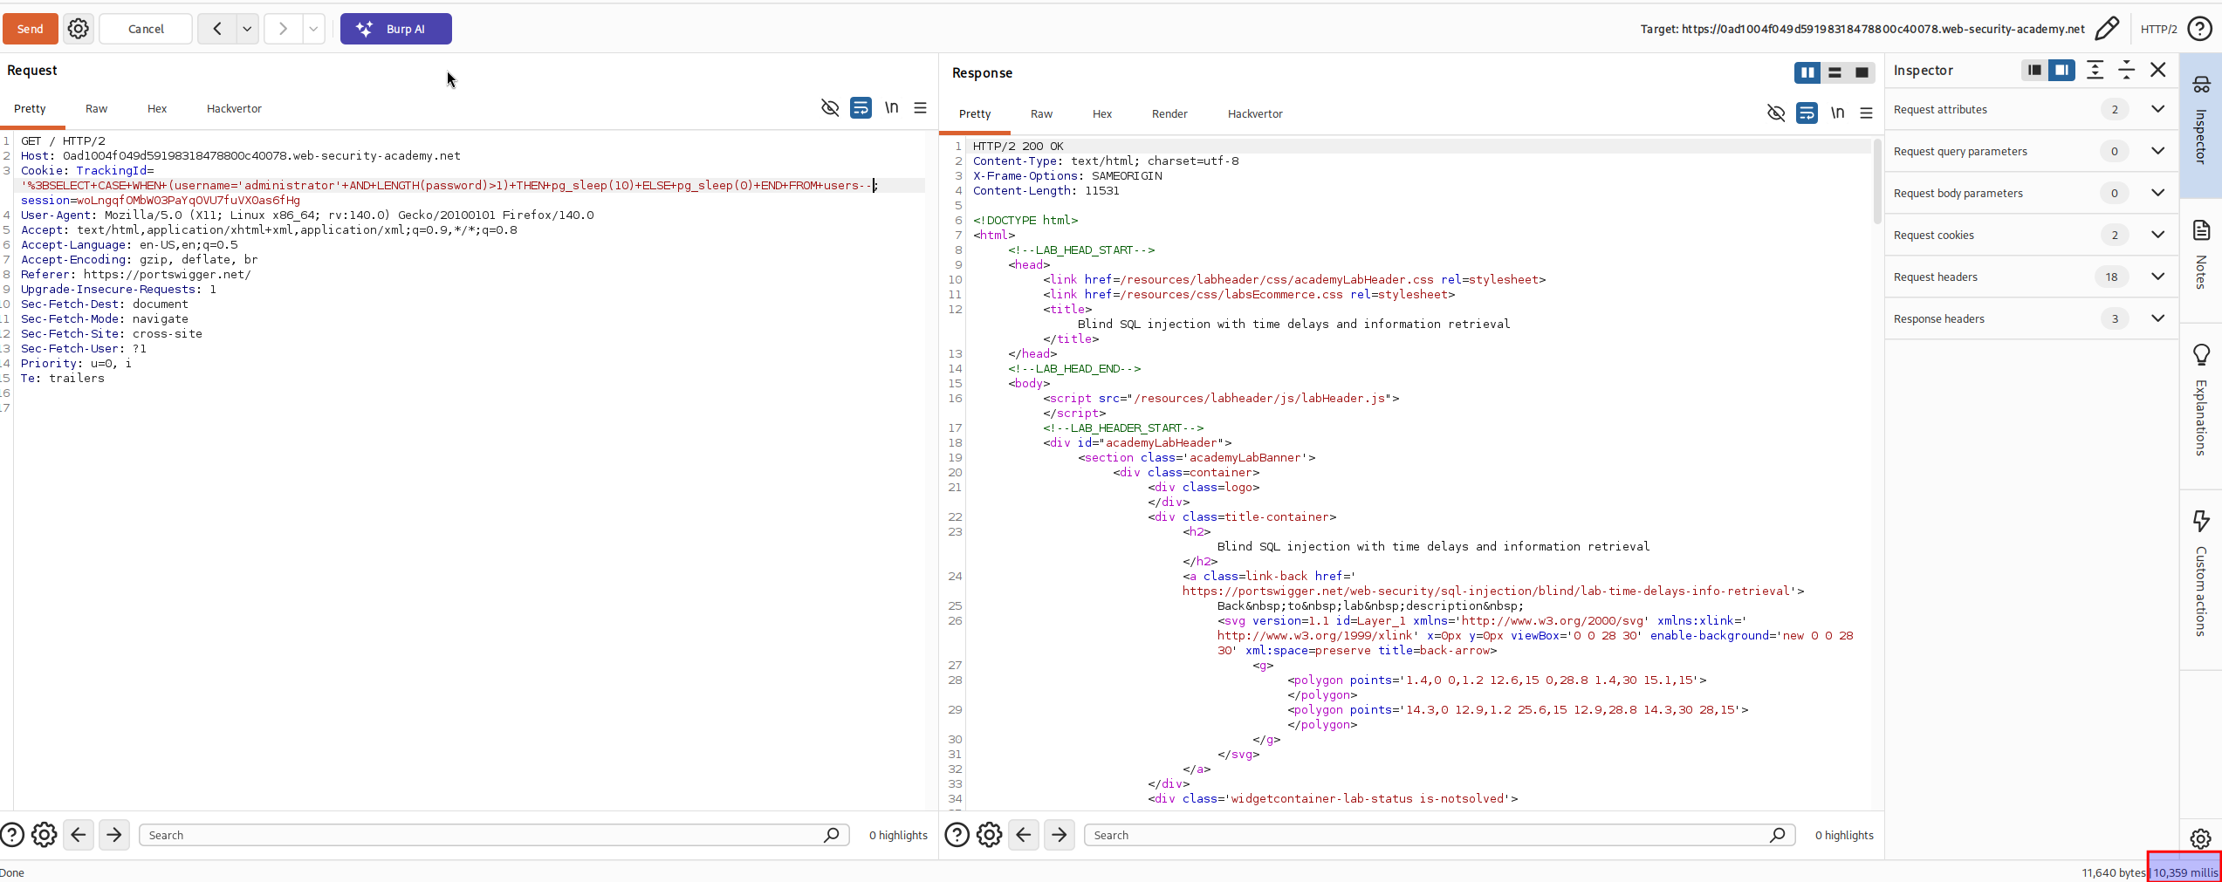
Task: Focus the Request search field
Action: [x=494, y=836]
